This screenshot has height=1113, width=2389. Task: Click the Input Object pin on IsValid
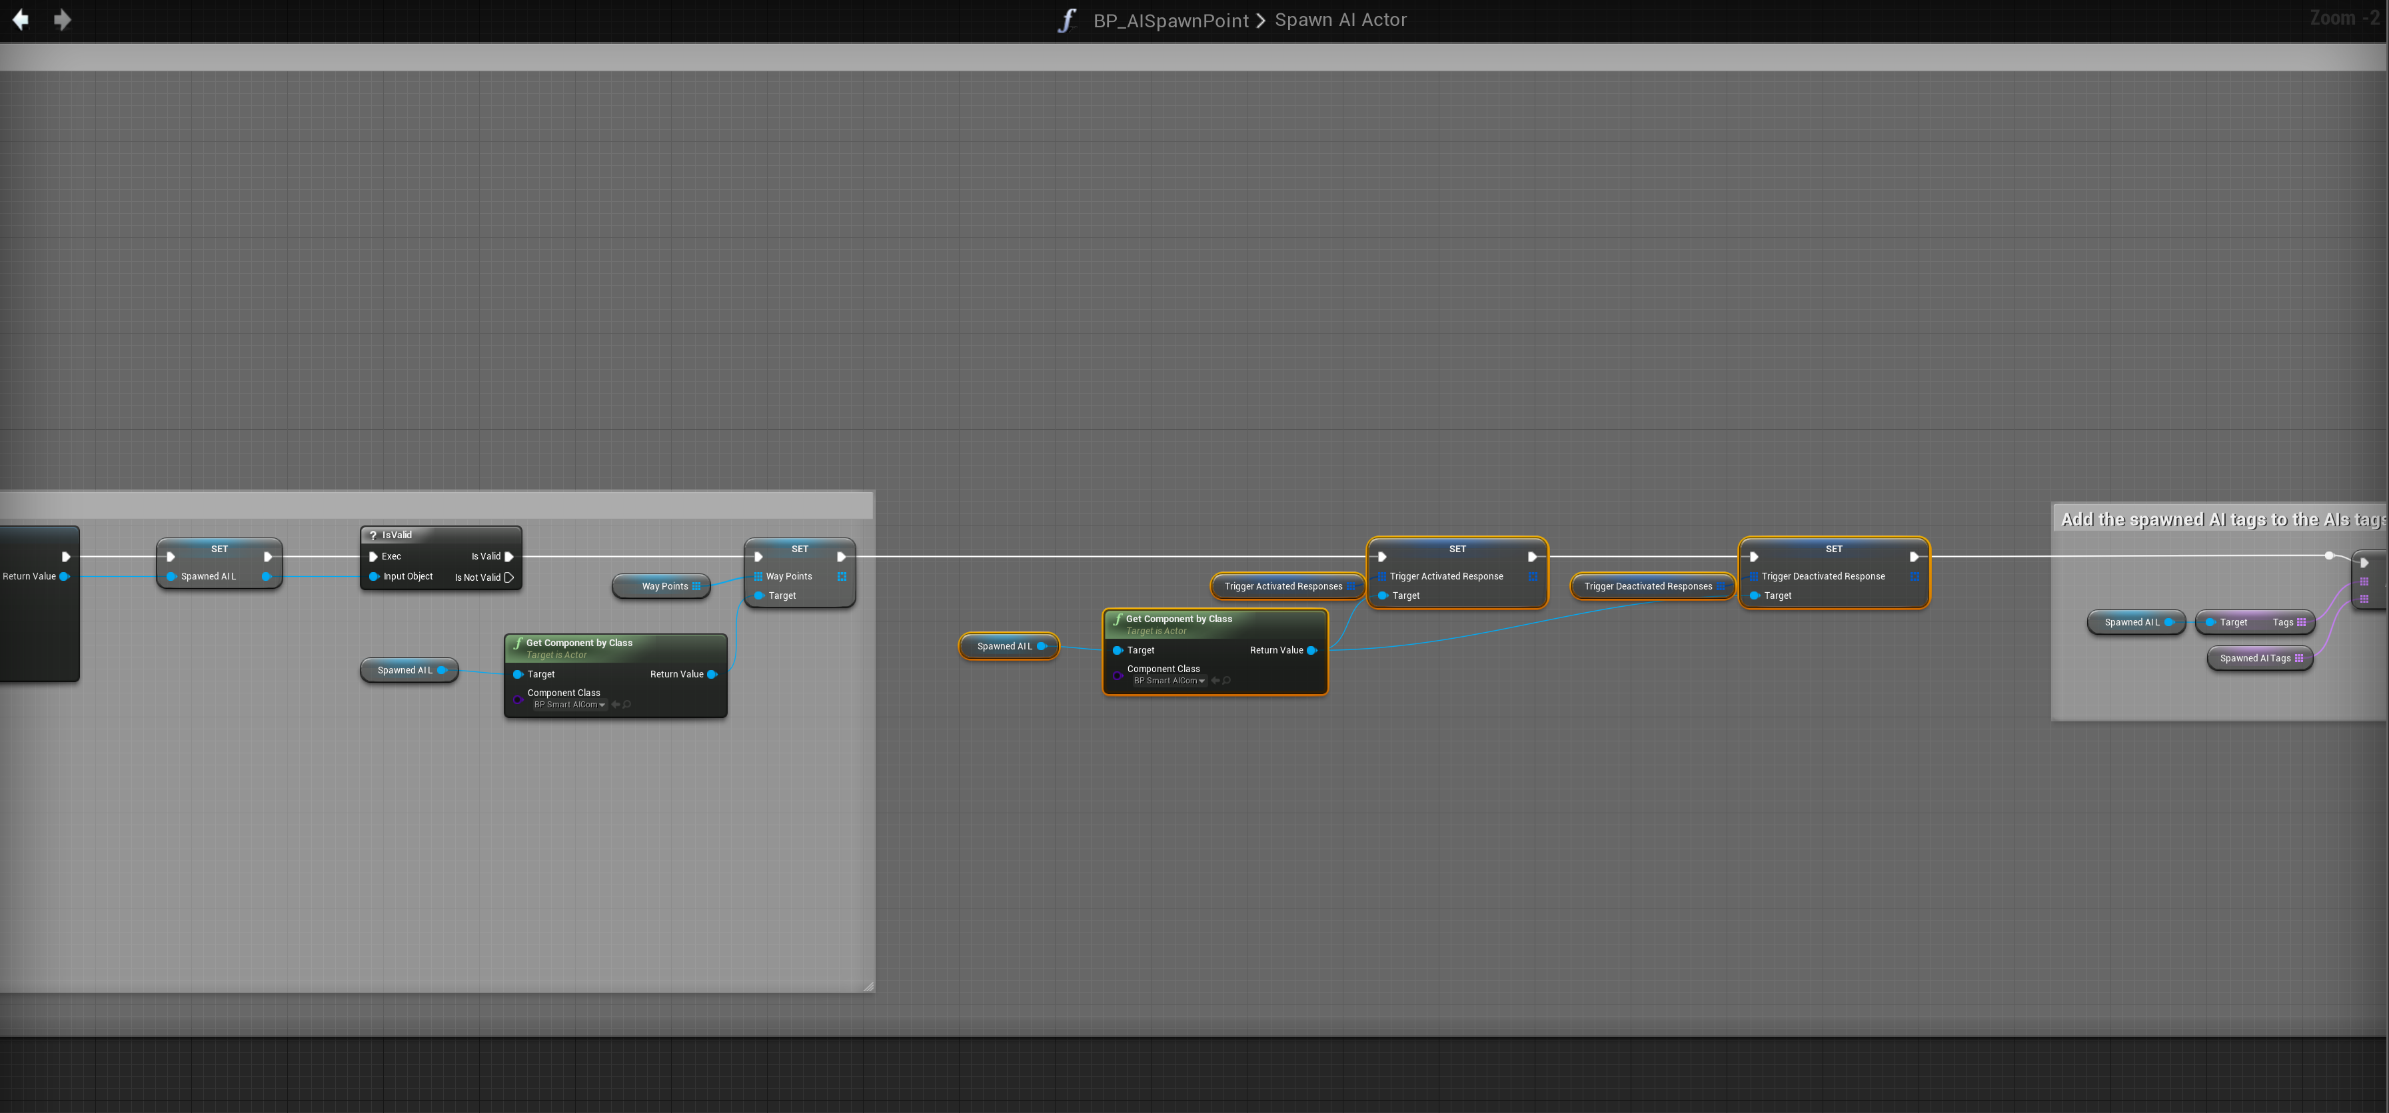374,576
